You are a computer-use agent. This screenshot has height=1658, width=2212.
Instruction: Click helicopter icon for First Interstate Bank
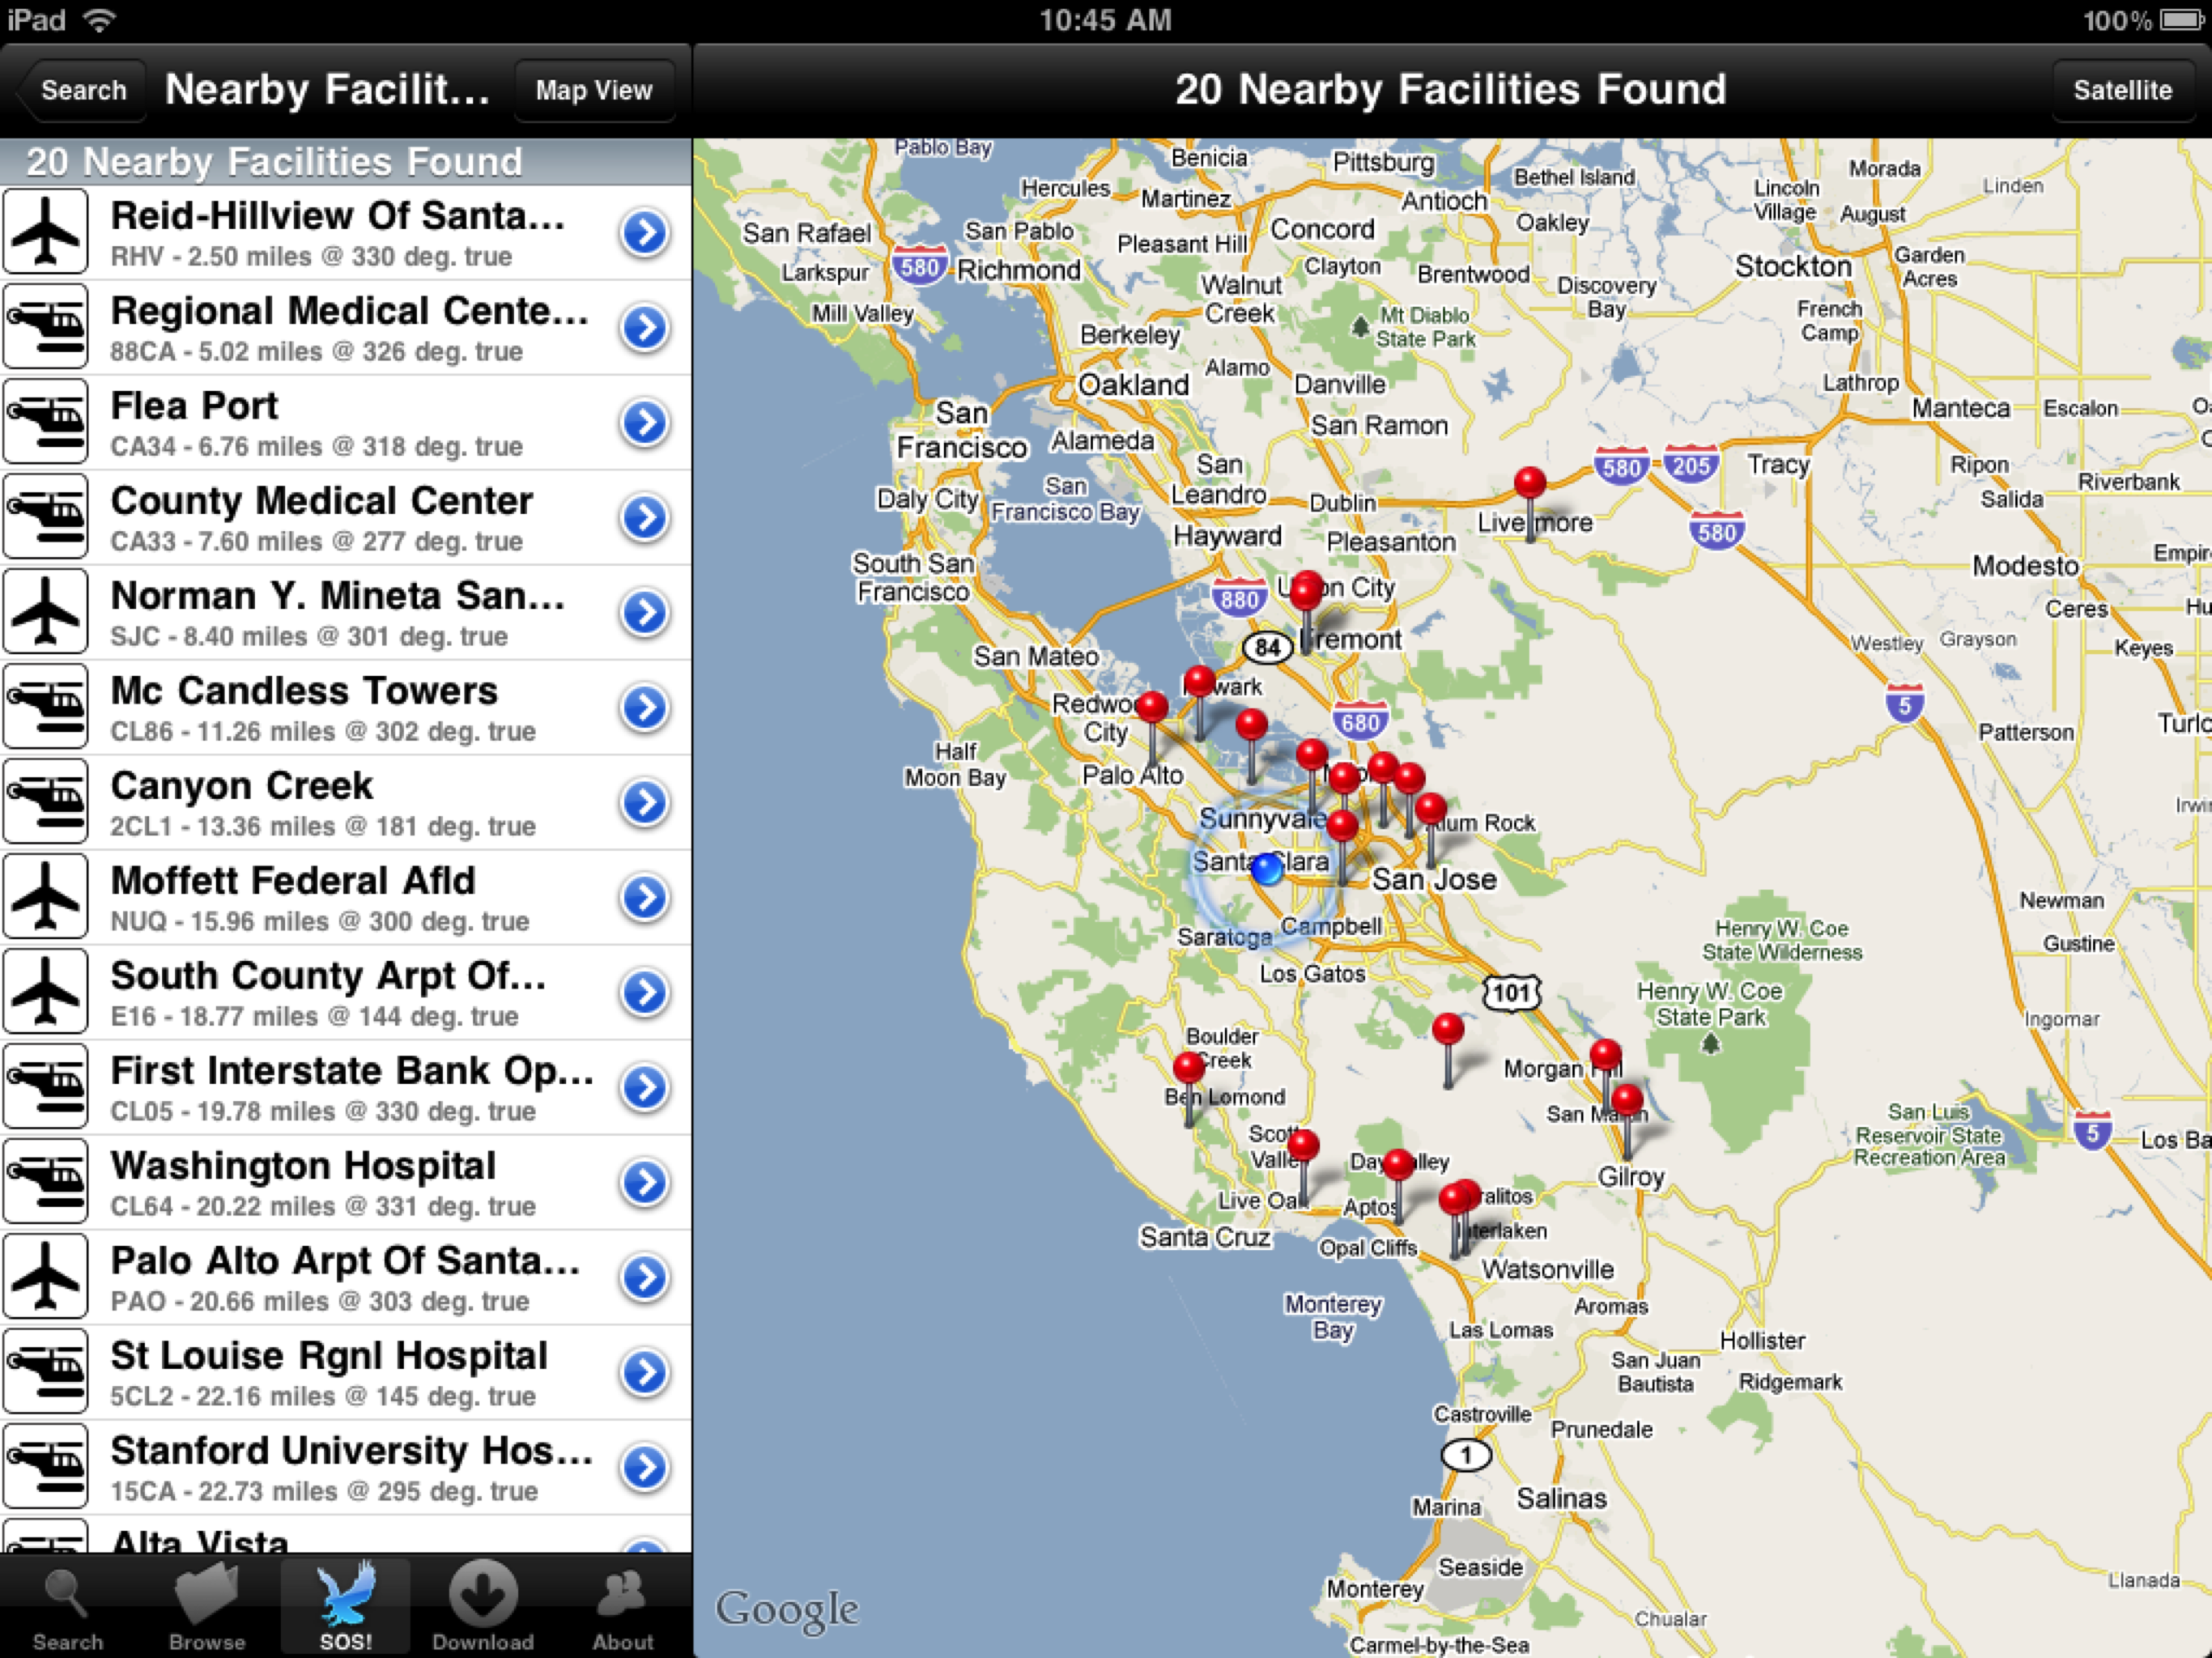pos(45,1087)
